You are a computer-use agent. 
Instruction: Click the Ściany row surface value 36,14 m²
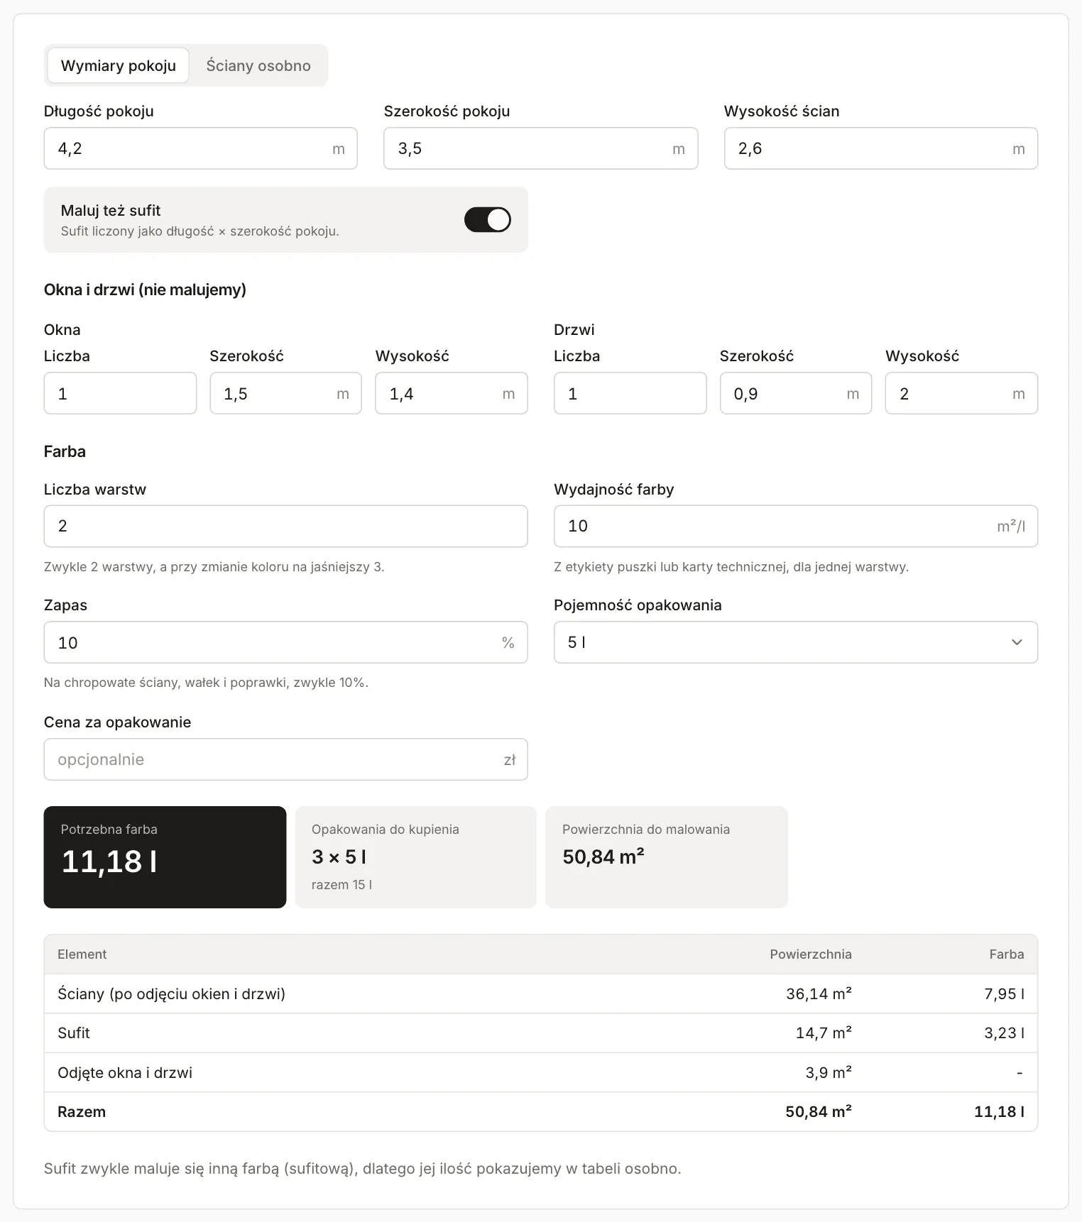pos(819,993)
